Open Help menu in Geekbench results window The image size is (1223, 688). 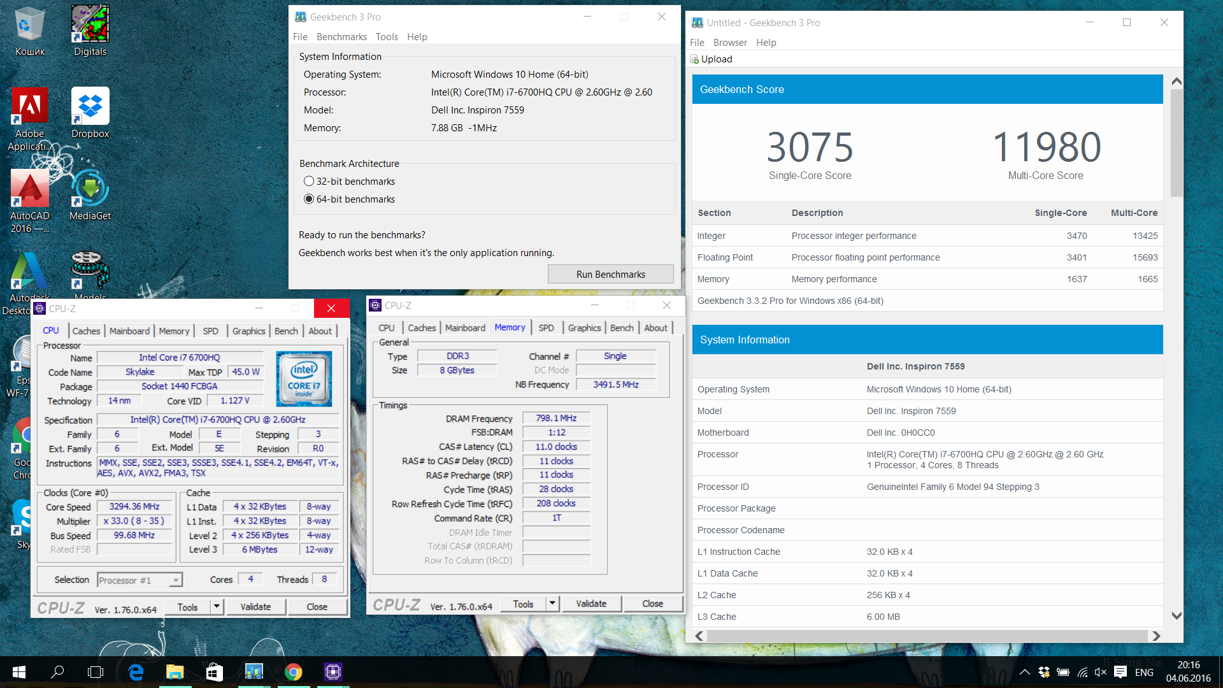766,43
